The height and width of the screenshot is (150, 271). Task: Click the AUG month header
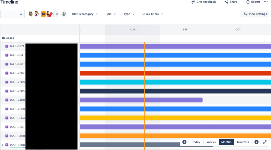(132, 30)
